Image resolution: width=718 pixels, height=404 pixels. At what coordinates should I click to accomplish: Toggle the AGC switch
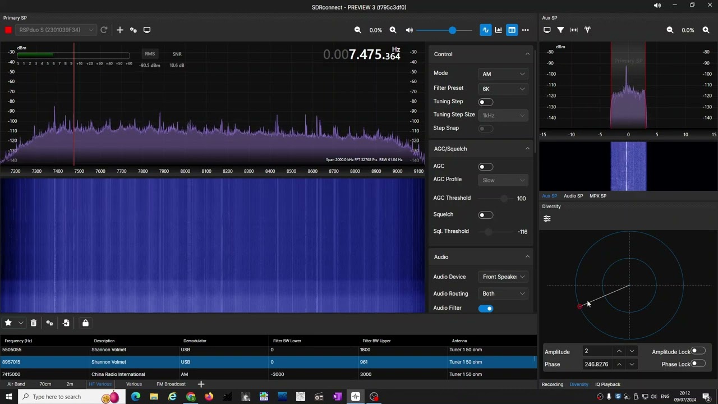tap(486, 167)
